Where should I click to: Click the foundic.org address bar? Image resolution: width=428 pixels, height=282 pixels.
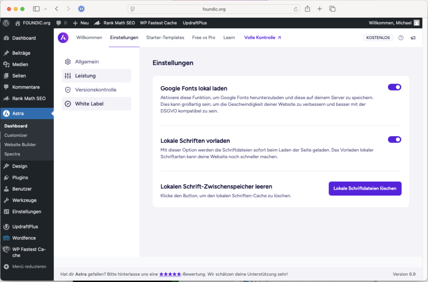[x=213, y=9]
